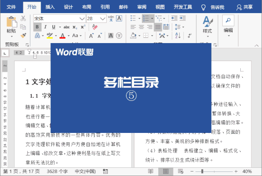Toggle Italic formatting
The height and width of the screenshot is (176, 262).
point(45,27)
